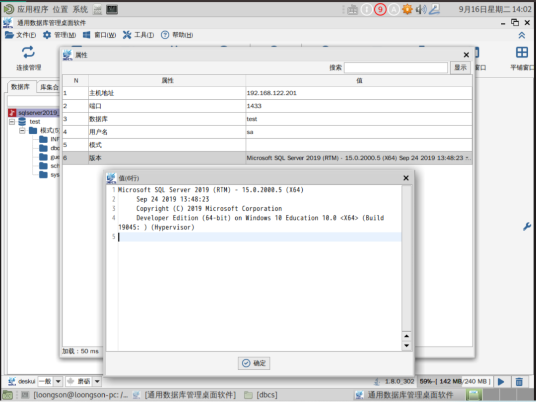Select the sqlserver2019 connection node
Viewport: 536px width, 402px height.
click(34, 113)
